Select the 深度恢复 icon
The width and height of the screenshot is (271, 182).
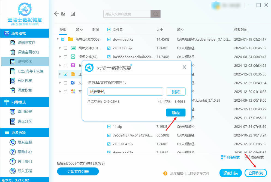pos(13,90)
